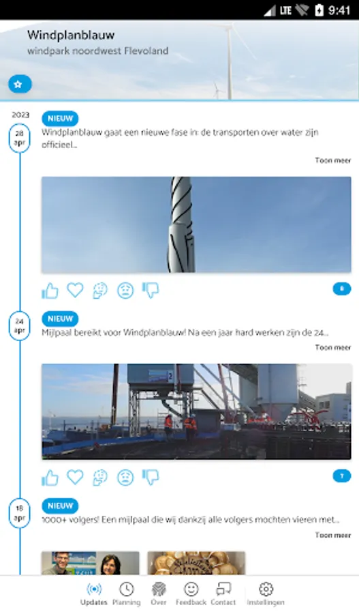Select thinking face reaction on 28 apr post
Image resolution: width=359 pixels, height=614 pixels.
(100, 291)
